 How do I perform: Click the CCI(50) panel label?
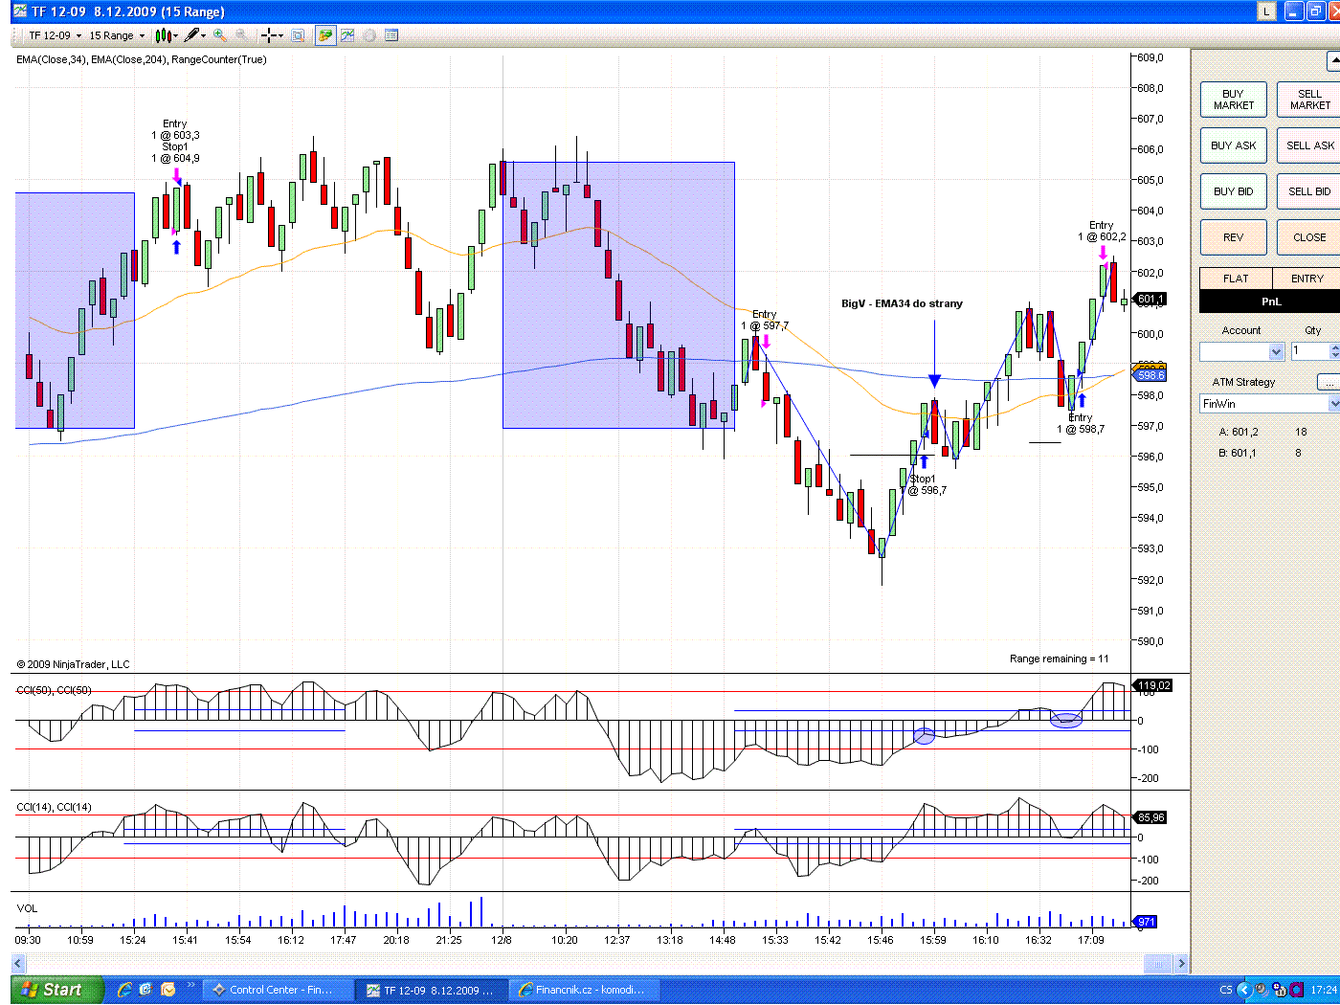pyautogui.click(x=54, y=690)
